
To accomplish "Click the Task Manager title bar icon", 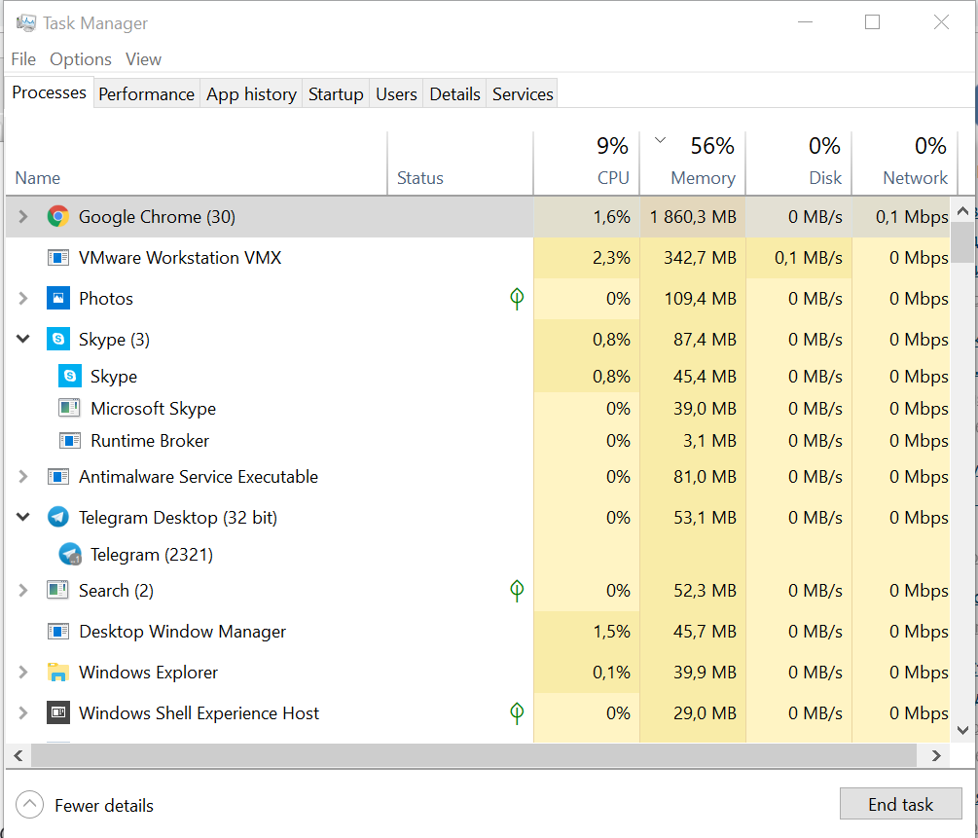I will 26,23.
